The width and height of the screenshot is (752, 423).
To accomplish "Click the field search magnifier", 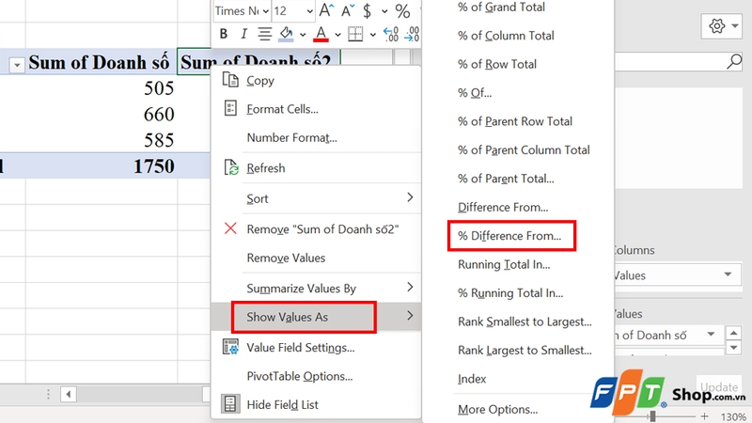I will pos(734,61).
